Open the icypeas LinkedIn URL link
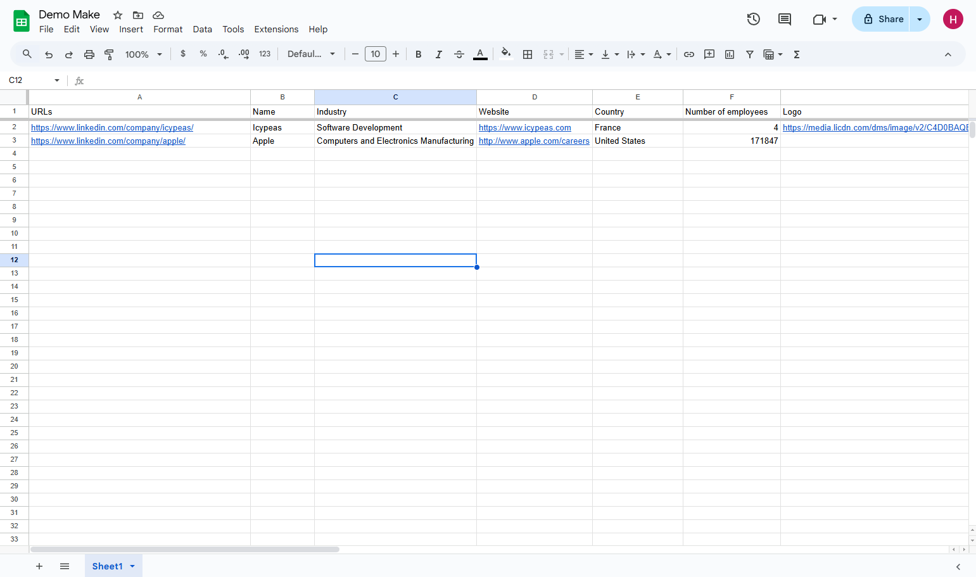The height and width of the screenshot is (577, 976). point(112,128)
